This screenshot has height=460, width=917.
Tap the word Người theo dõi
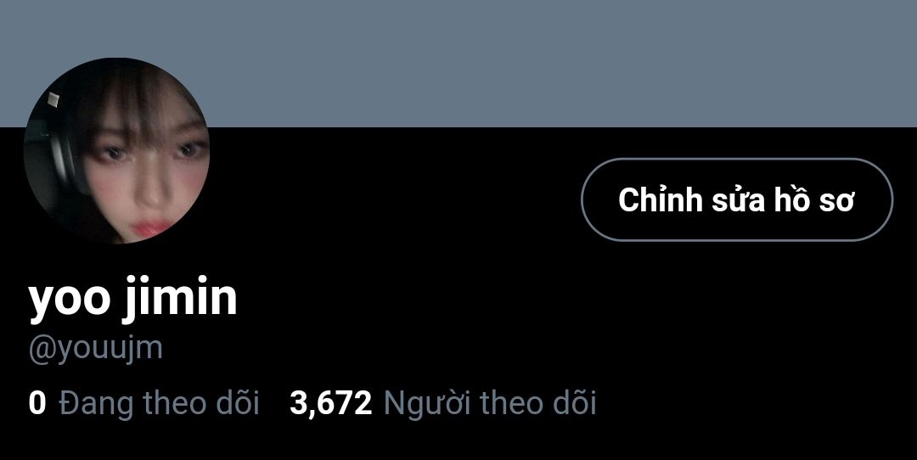490,404
